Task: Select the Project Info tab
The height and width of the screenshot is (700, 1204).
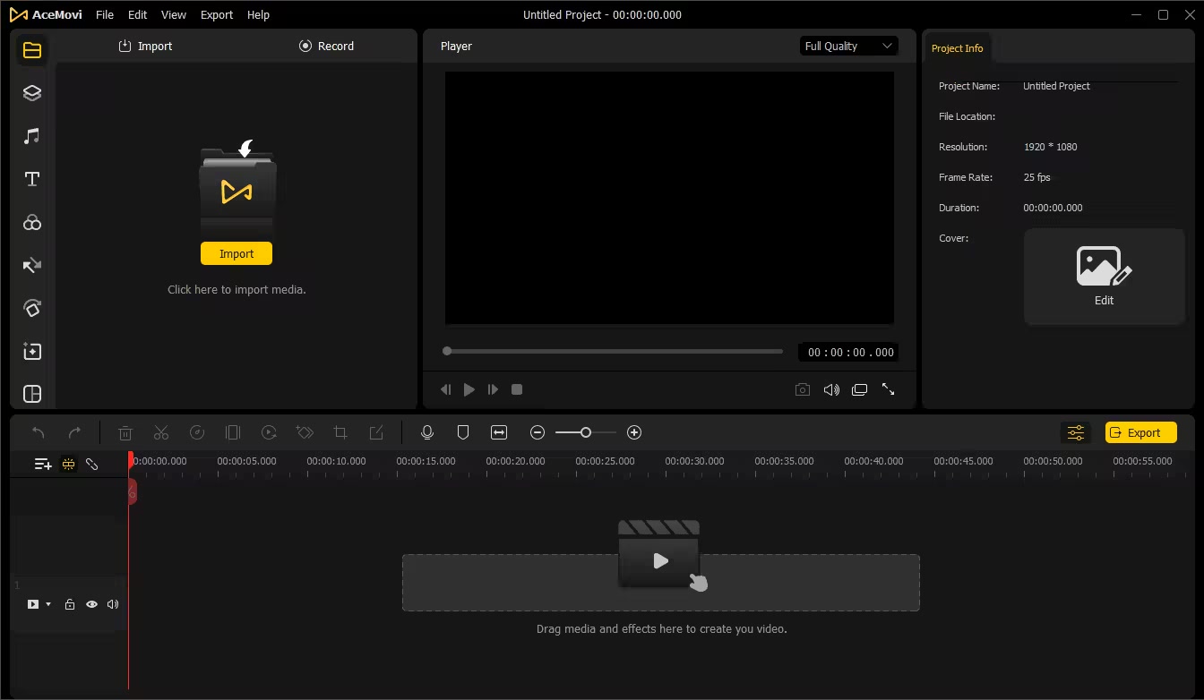Action: pos(957,48)
